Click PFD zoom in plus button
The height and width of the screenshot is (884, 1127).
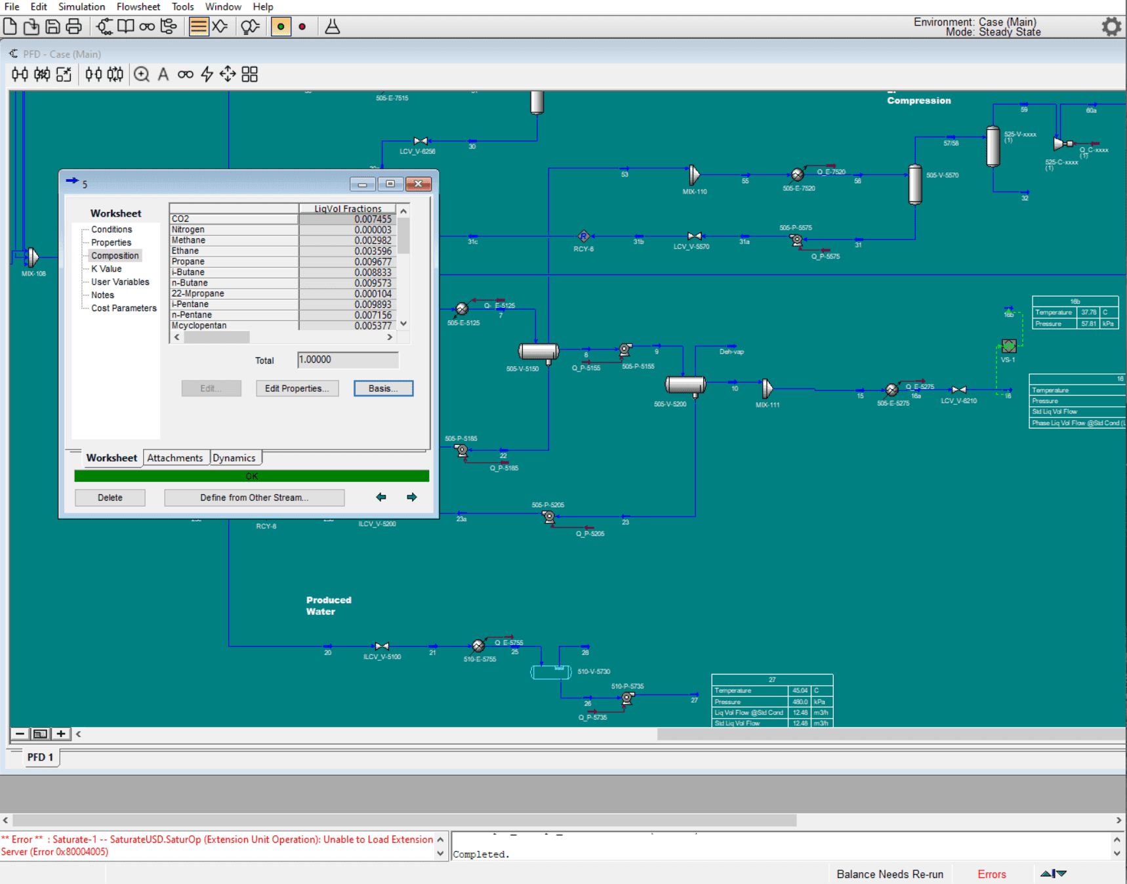tap(61, 734)
